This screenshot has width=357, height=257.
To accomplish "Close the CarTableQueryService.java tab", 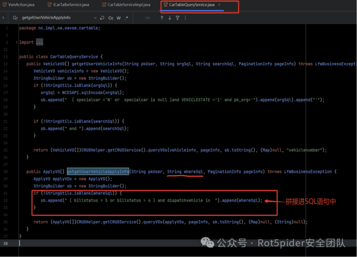I will pyautogui.click(x=219, y=5).
